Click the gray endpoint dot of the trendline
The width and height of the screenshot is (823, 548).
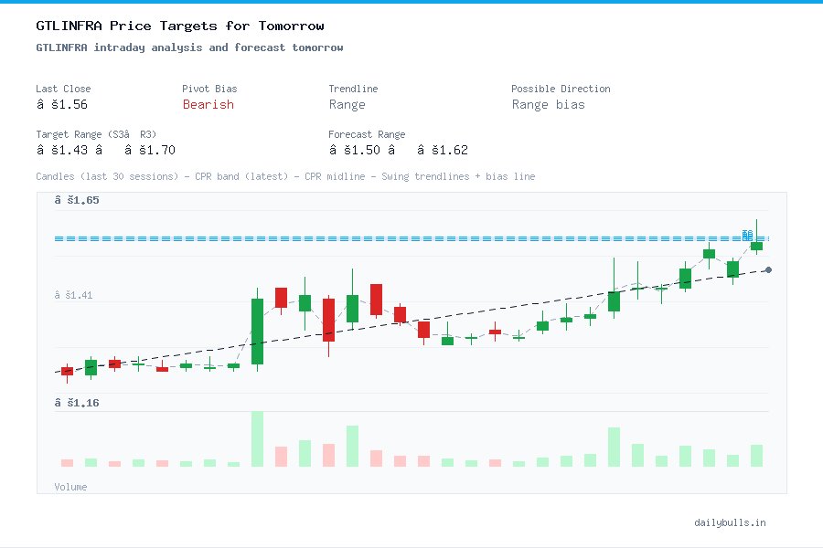[768, 269]
